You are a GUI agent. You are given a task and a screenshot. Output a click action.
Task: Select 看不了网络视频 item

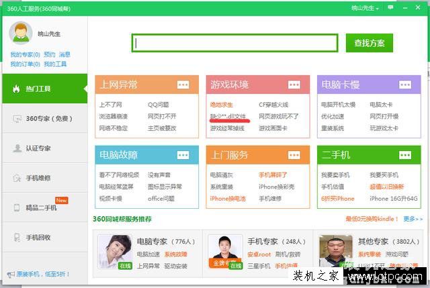tap(119, 175)
